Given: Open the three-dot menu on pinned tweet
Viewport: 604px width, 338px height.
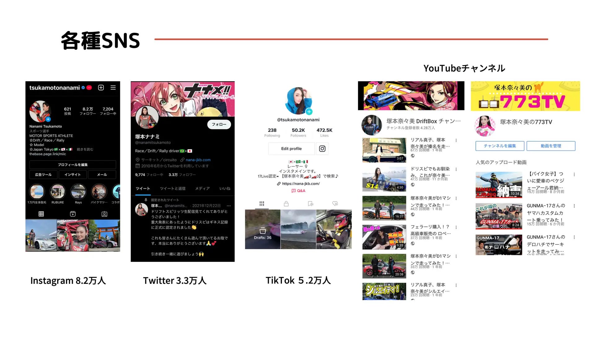Looking at the screenshot, I should point(229,206).
